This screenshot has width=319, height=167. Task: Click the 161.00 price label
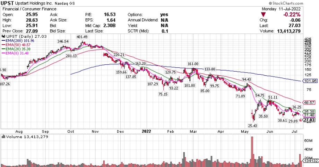[x=193, y=64]
